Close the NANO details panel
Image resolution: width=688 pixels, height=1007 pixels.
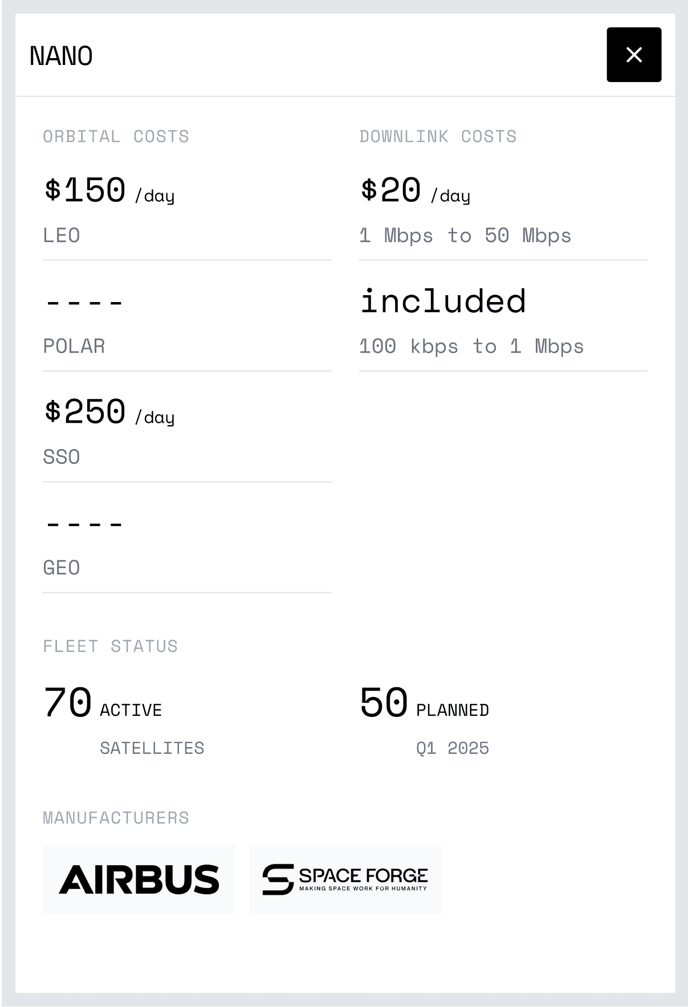click(x=633, y=55)
